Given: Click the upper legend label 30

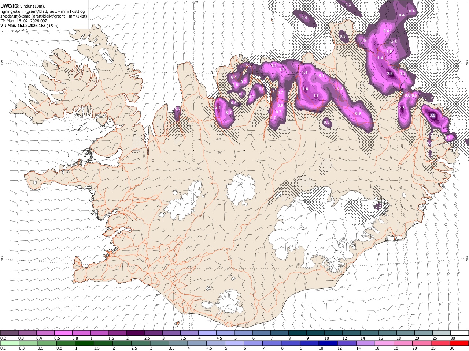Looking at the screenshot, I should click(453, 338).
